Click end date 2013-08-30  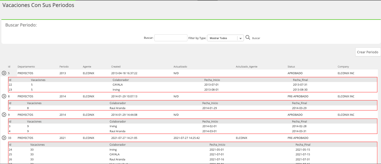[300, 90]
